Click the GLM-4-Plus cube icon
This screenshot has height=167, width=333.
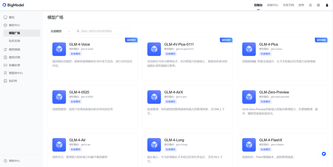(x=249, y=49)
